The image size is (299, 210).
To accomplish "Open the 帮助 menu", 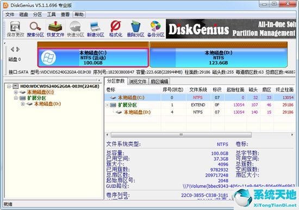I will point(79,15).
